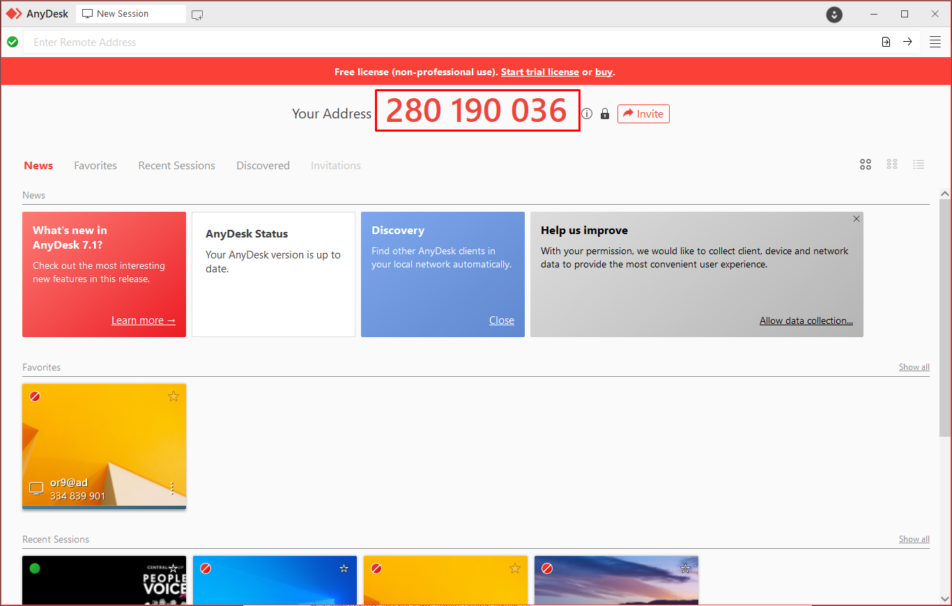Switch to large tiles view
Viewport: 952px width, 606px height.
[866, 164]
